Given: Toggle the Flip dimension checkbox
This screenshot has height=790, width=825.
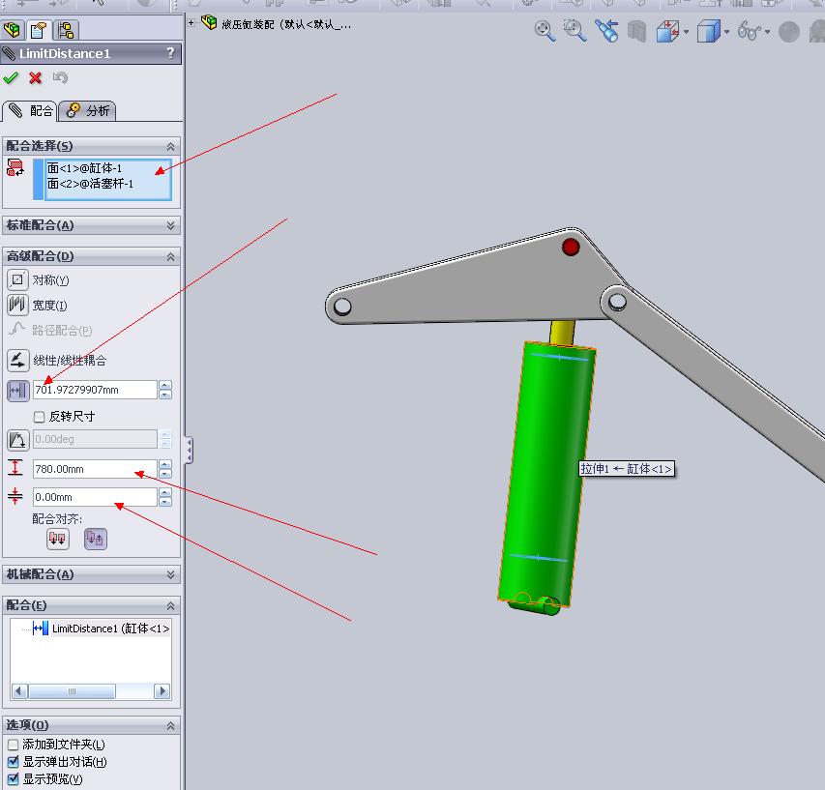Looking at the screenshot, I should [x=39, y=417].
